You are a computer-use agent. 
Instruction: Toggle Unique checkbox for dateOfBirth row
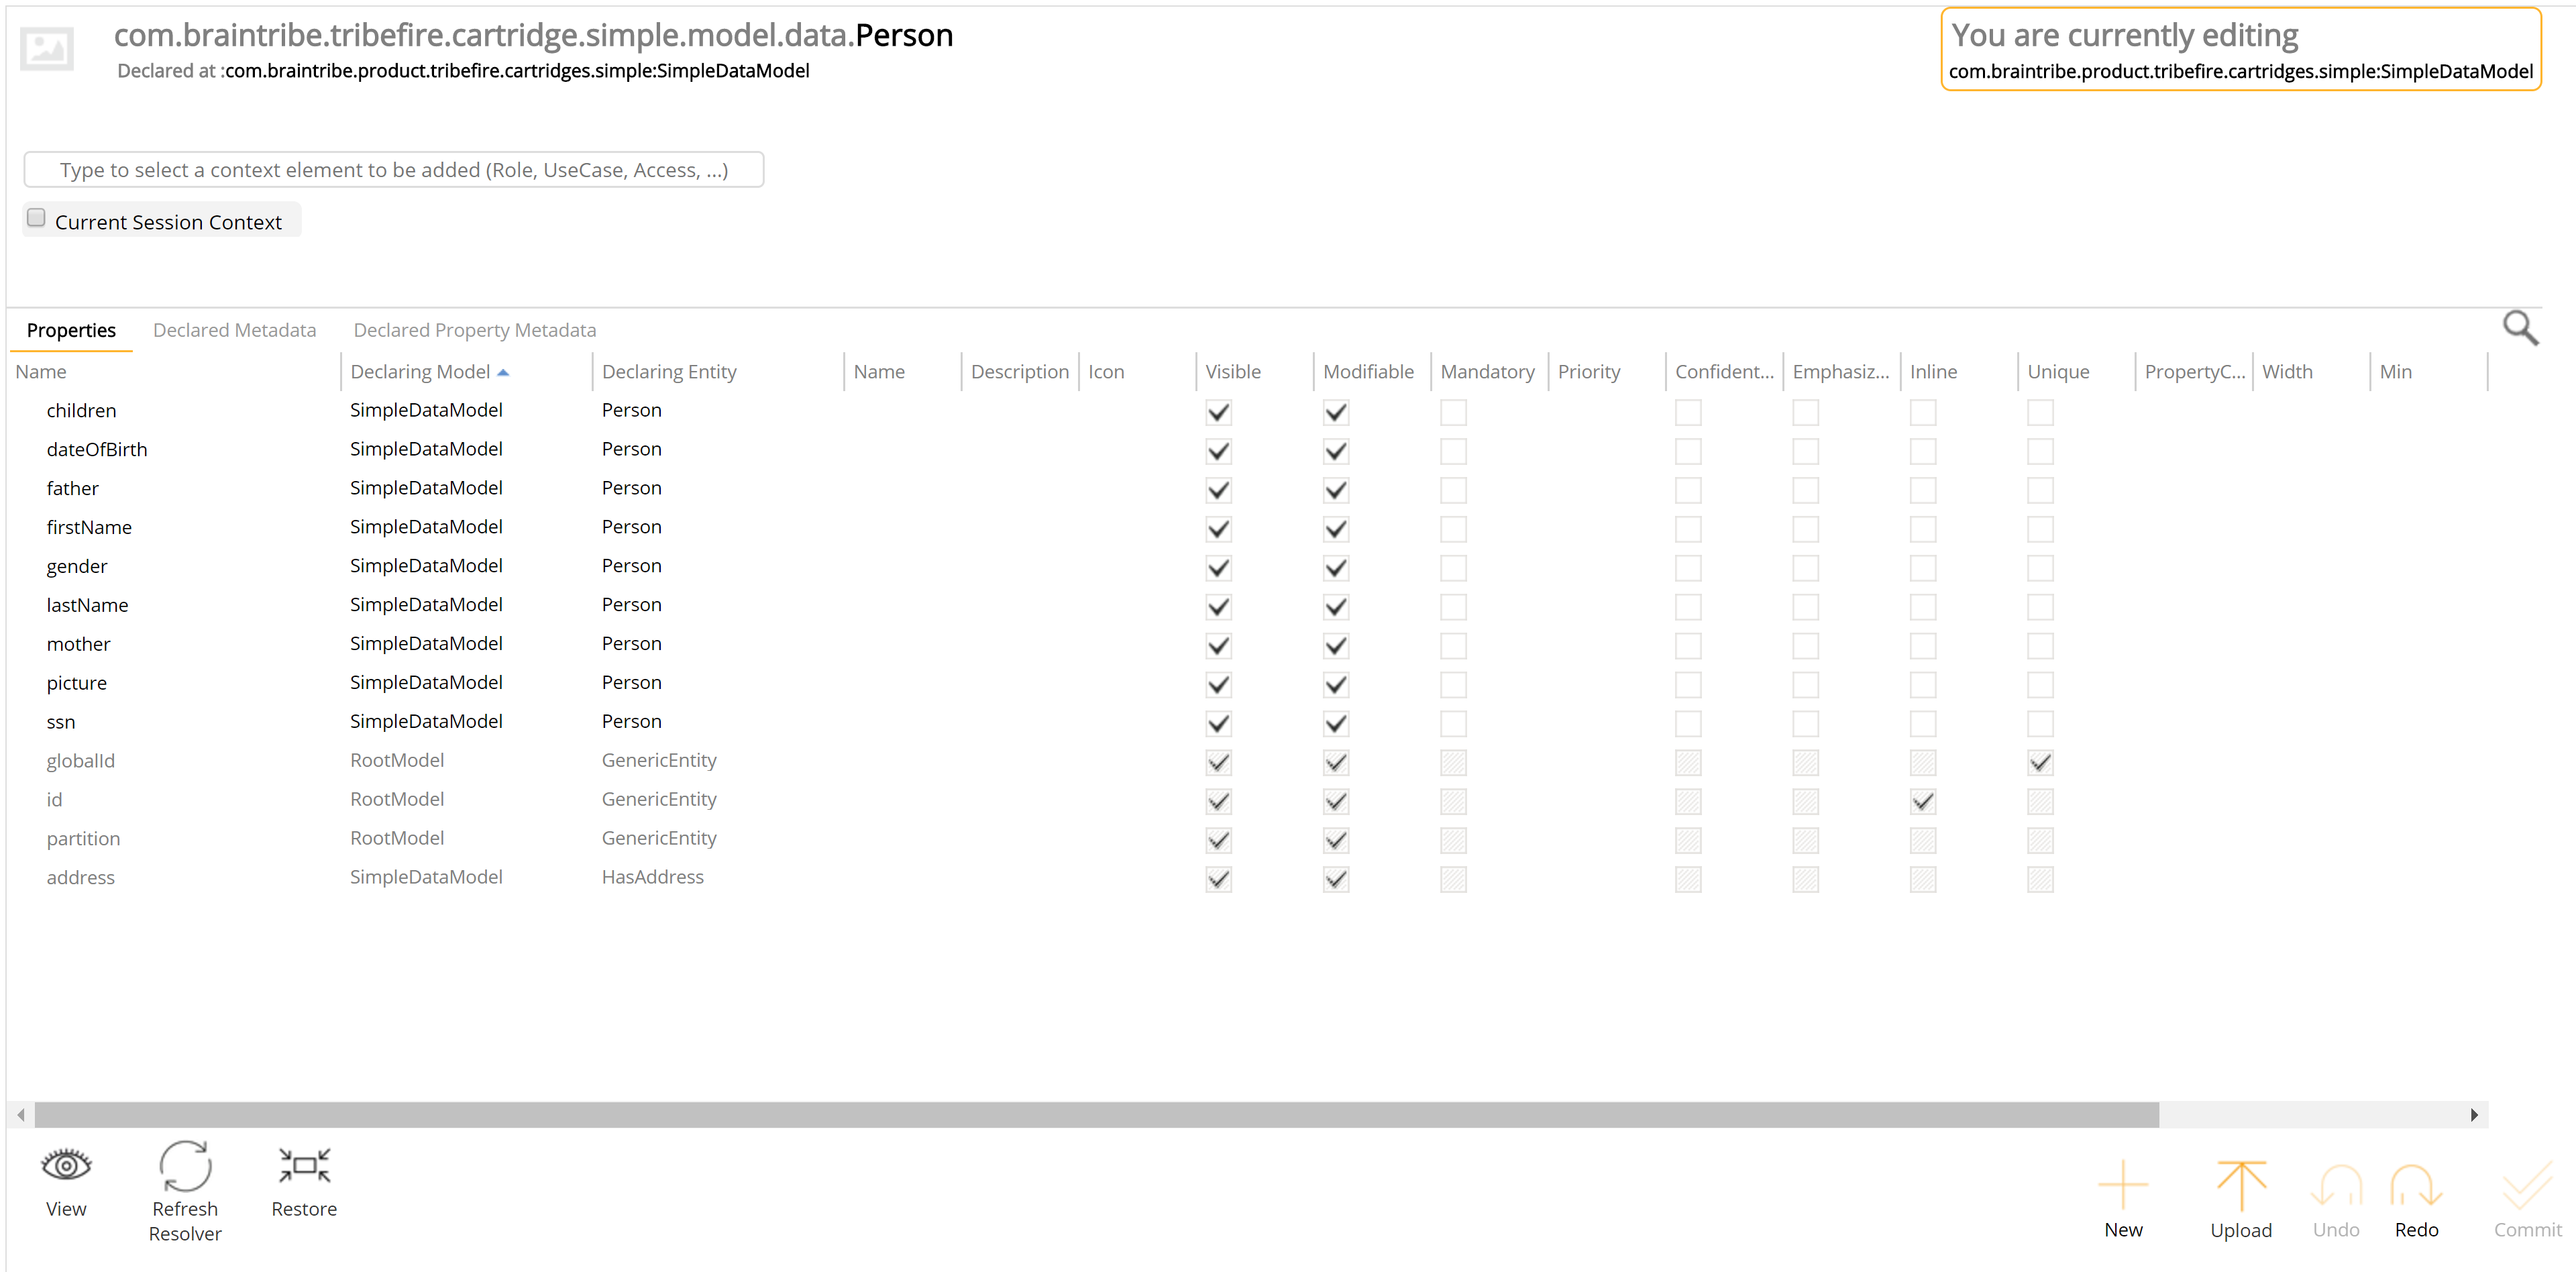point(2040,451)
